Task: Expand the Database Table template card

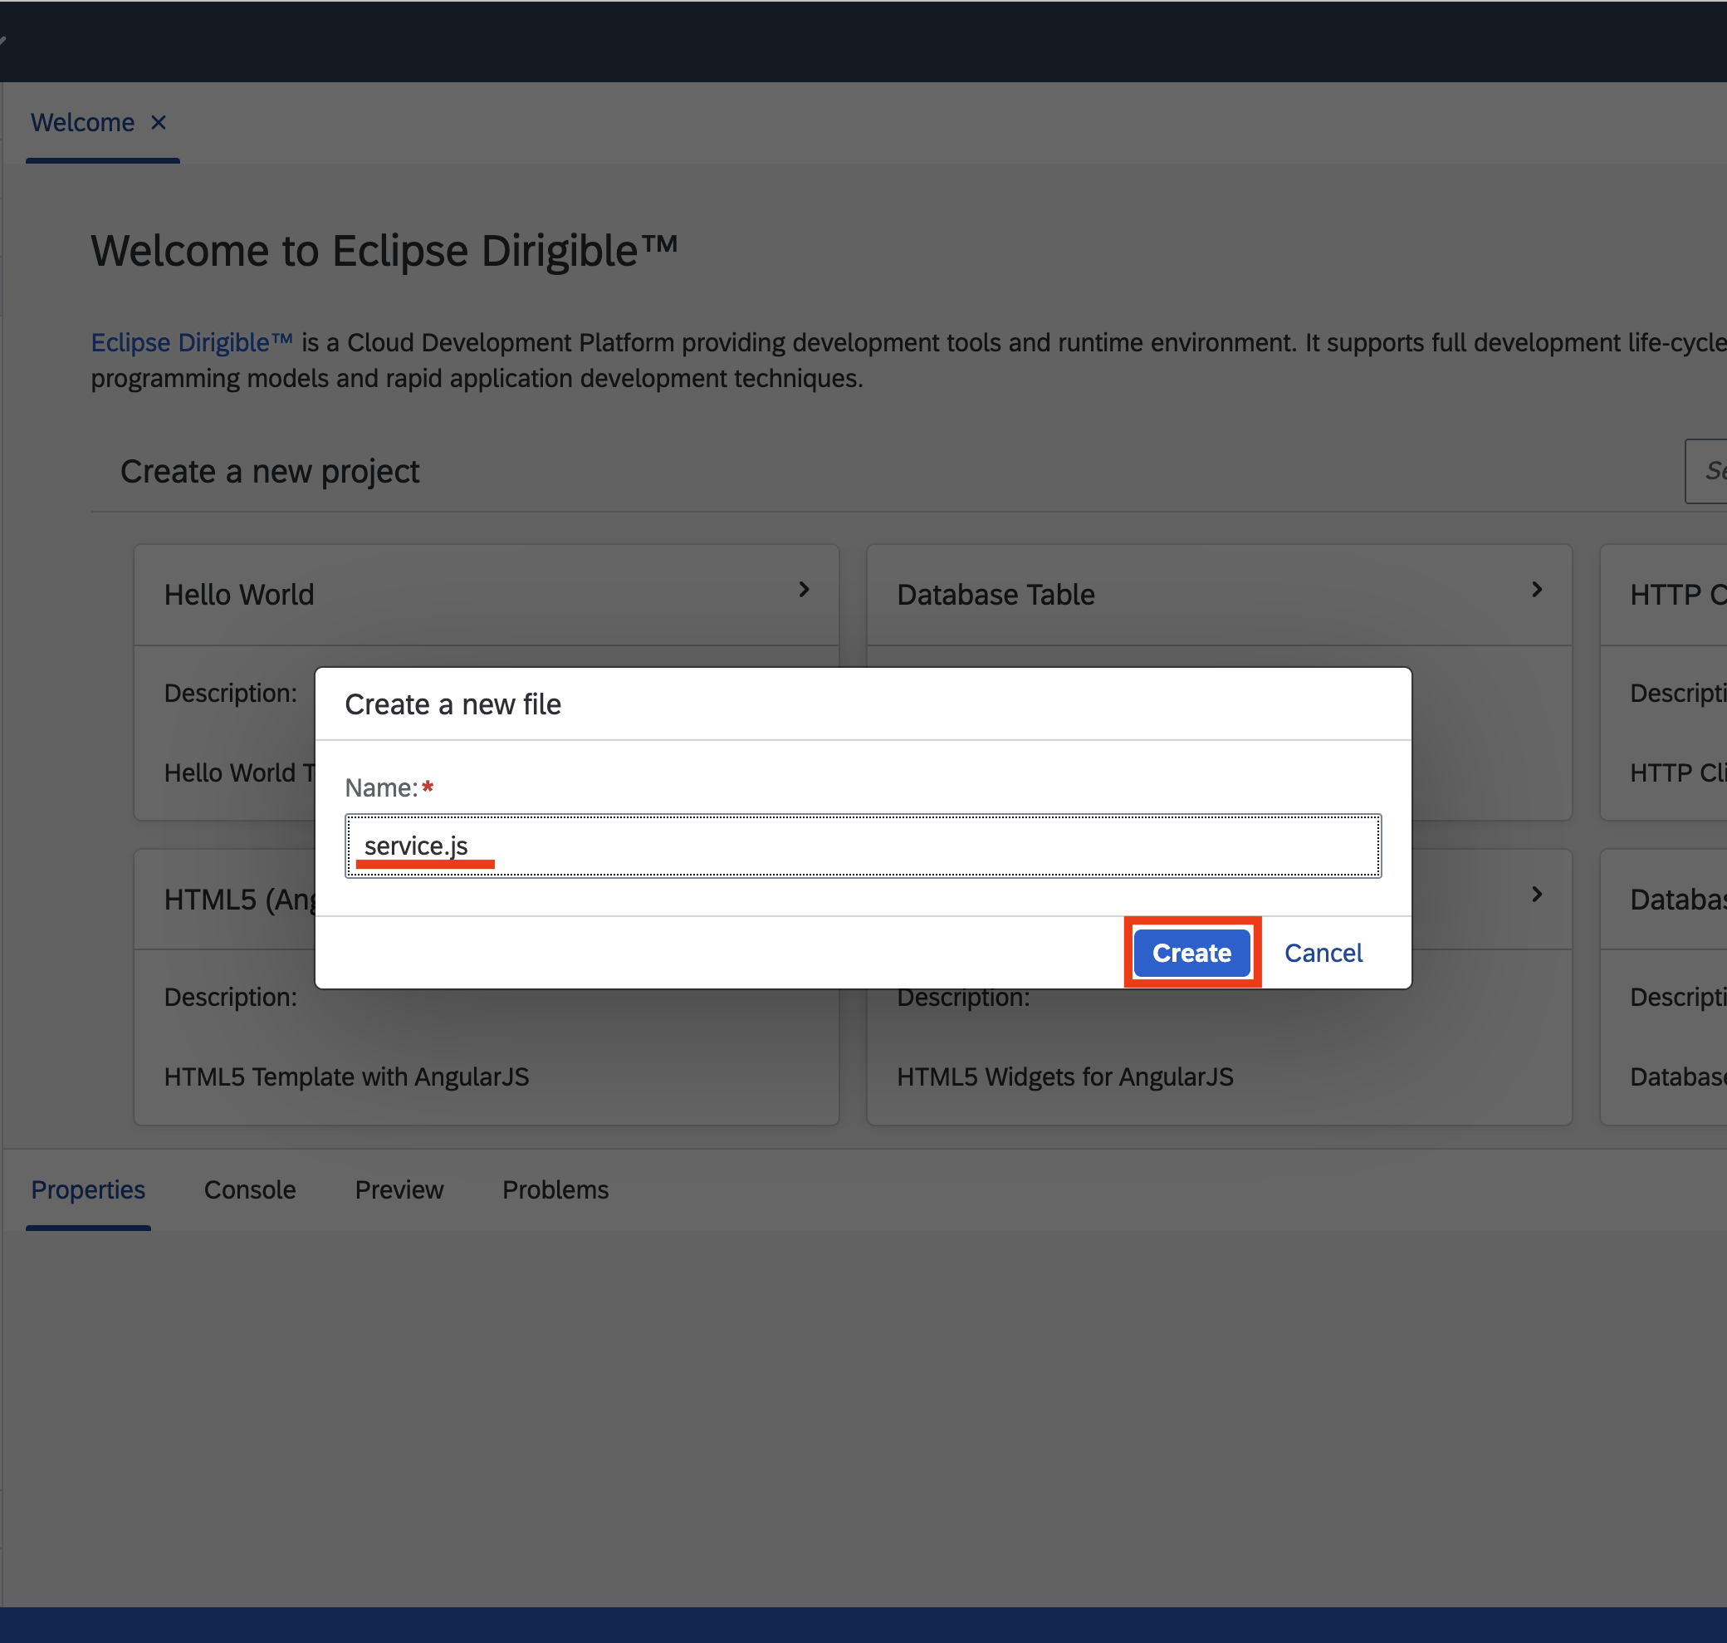Action: pyautogui.click(x=1537, y=590)
